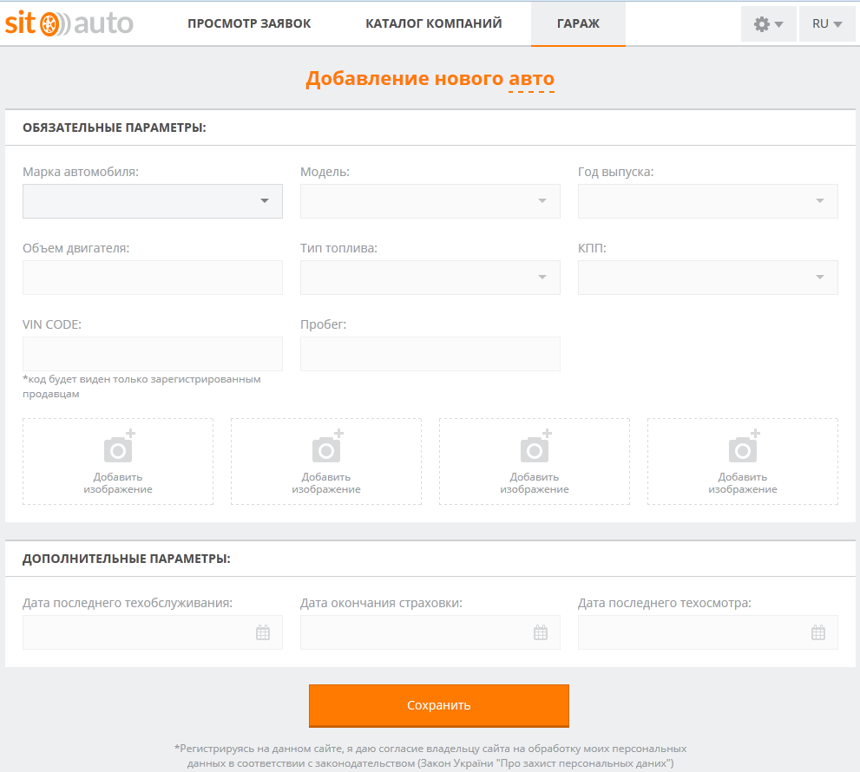This screenshot has width=860, height=772.
Task: Go to Просмотр заявок tab
Action: [x=249, y=23]
